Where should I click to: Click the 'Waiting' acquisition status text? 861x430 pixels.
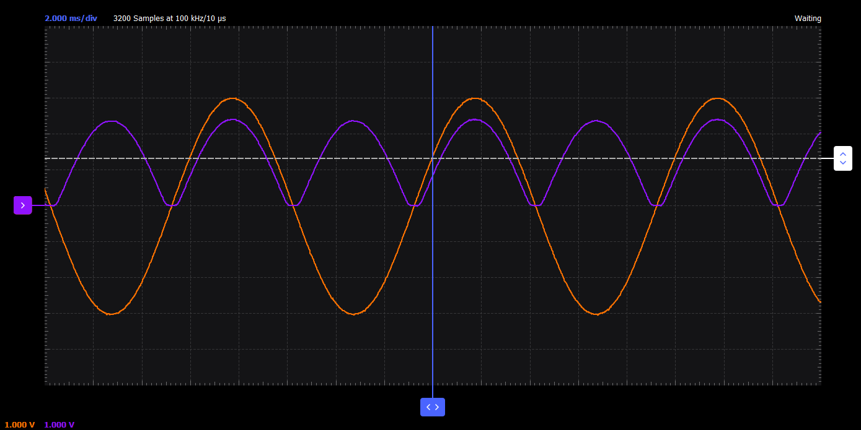click(x=808, y=19)
